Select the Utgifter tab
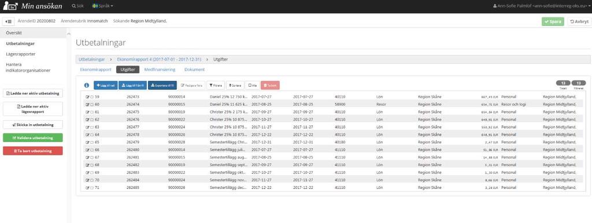 point(128,70)
